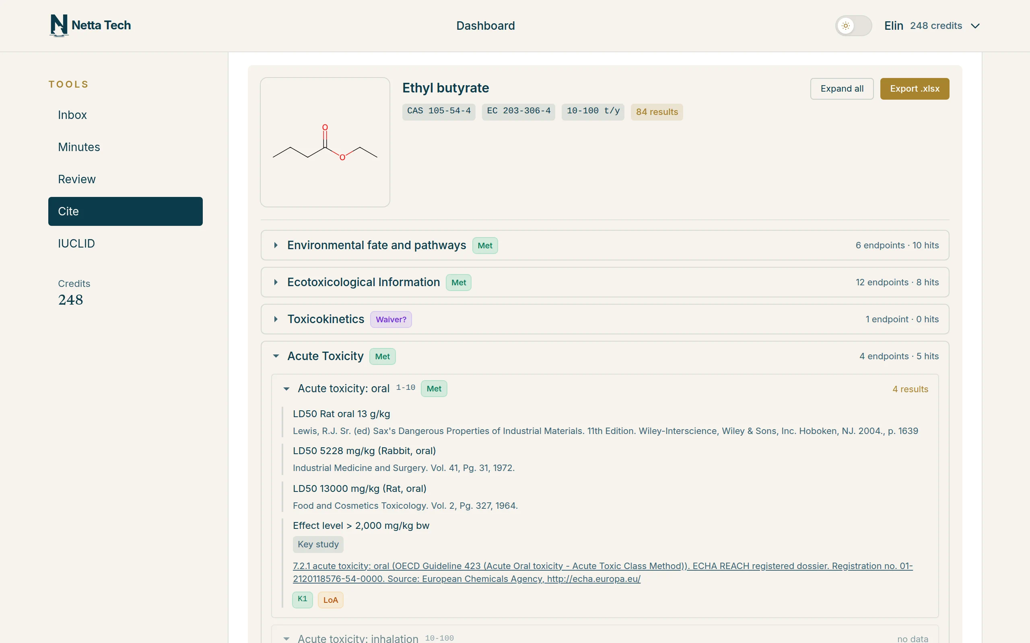Open the Review tool
1030x643 pixels.
[125, 179]
